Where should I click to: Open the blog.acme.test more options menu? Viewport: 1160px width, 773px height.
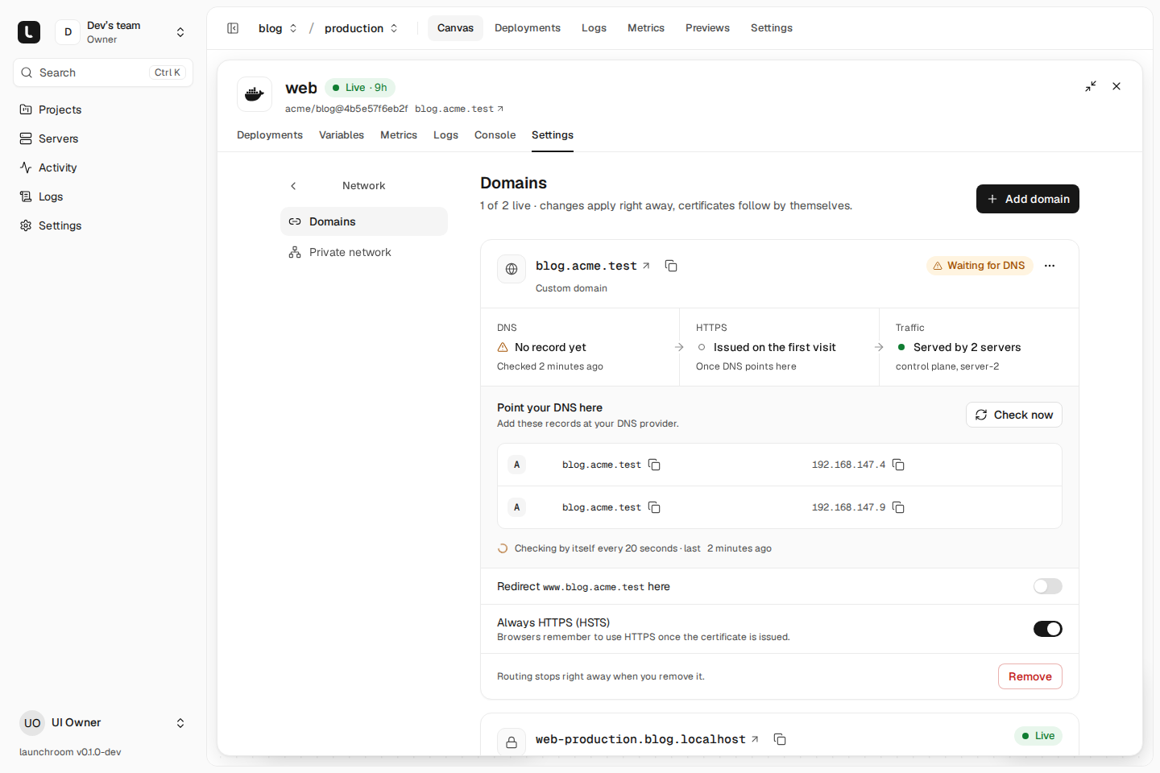tap(1050, 266)
